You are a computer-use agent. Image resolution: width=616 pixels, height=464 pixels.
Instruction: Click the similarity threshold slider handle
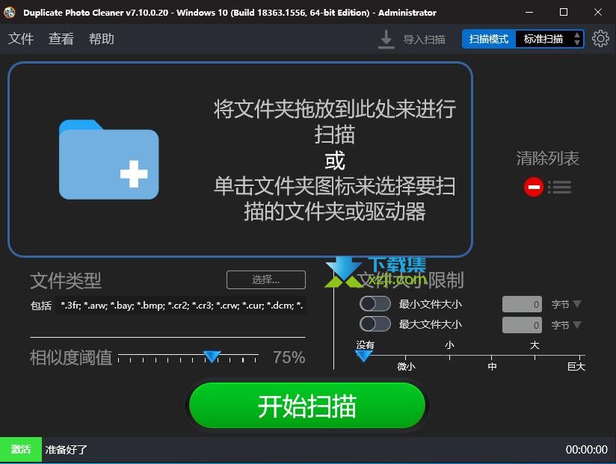point(212,356)
